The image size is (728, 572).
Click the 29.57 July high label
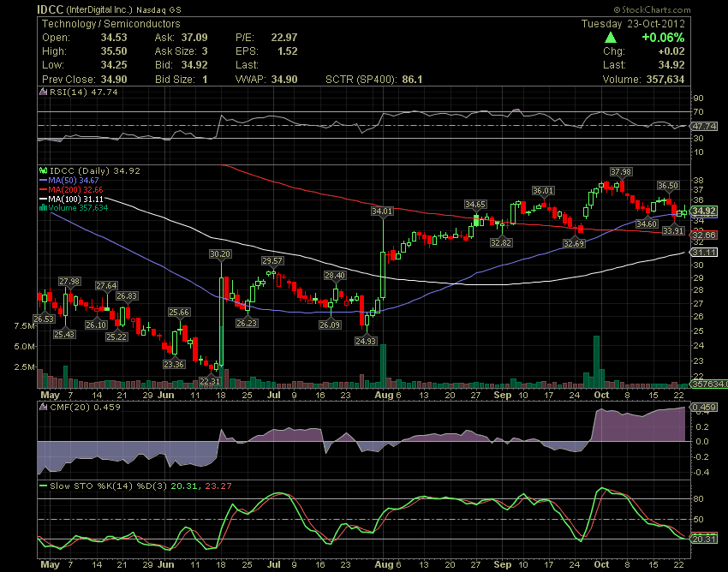(x=272, y=260)
